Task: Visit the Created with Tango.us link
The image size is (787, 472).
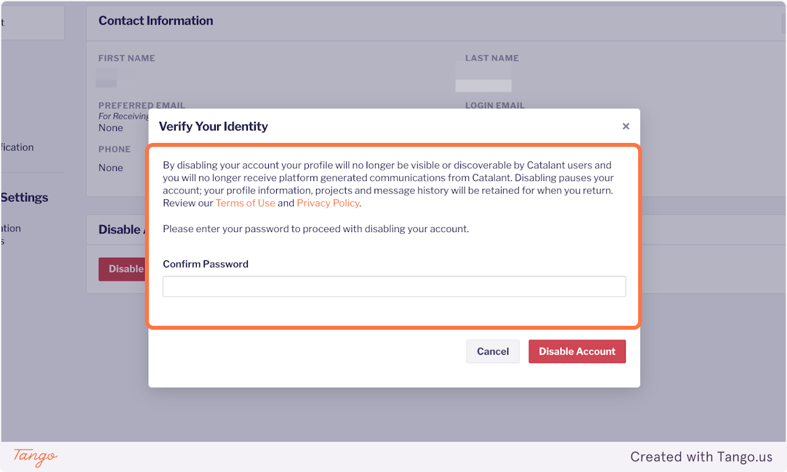Action: point(702,457)
